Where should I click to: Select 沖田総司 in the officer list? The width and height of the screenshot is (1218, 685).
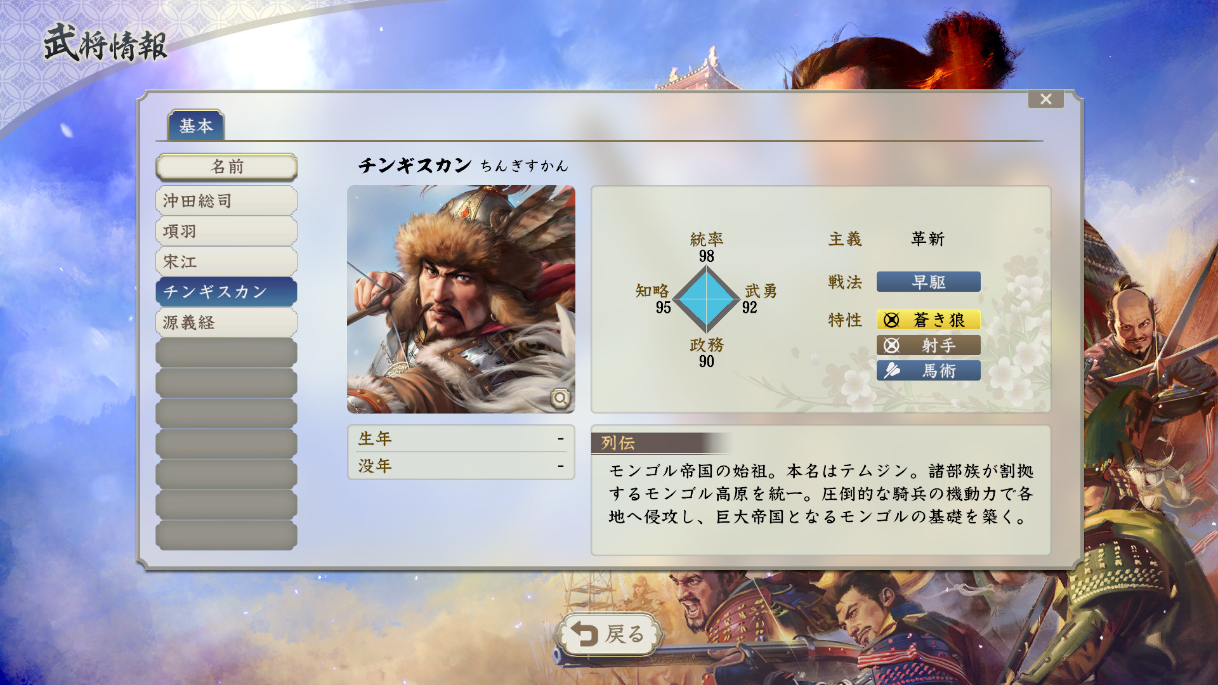(226, 200)
